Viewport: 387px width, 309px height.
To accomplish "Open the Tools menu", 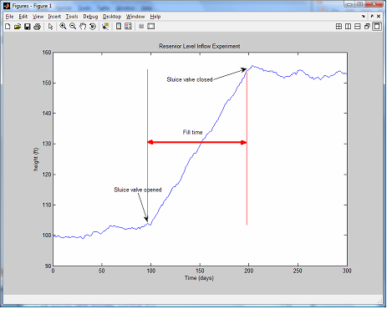I will 72,17.
